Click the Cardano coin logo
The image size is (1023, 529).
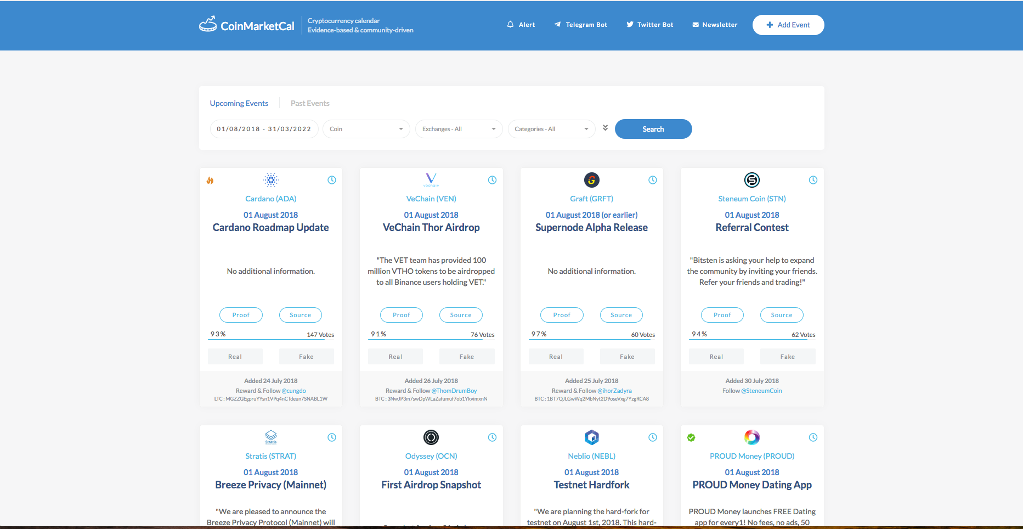coord(271,180)
